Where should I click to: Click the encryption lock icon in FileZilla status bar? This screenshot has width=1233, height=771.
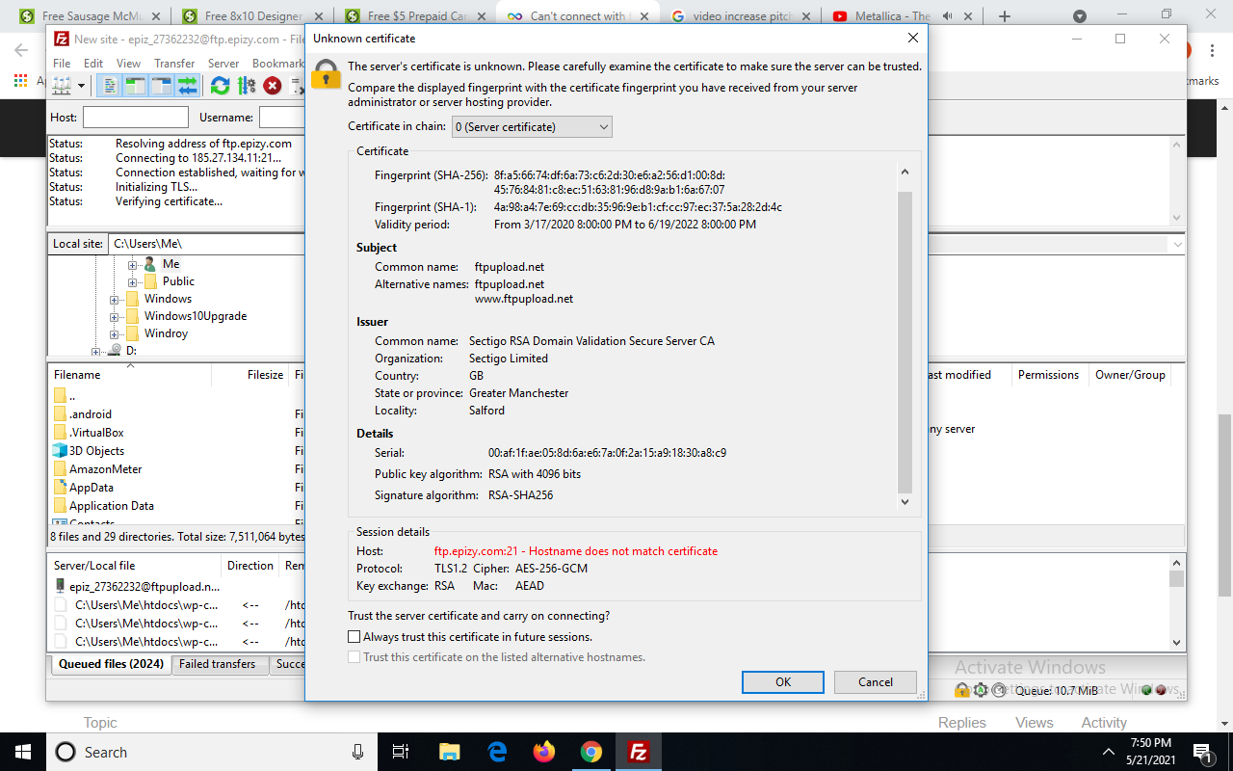(x=961, y=690)
